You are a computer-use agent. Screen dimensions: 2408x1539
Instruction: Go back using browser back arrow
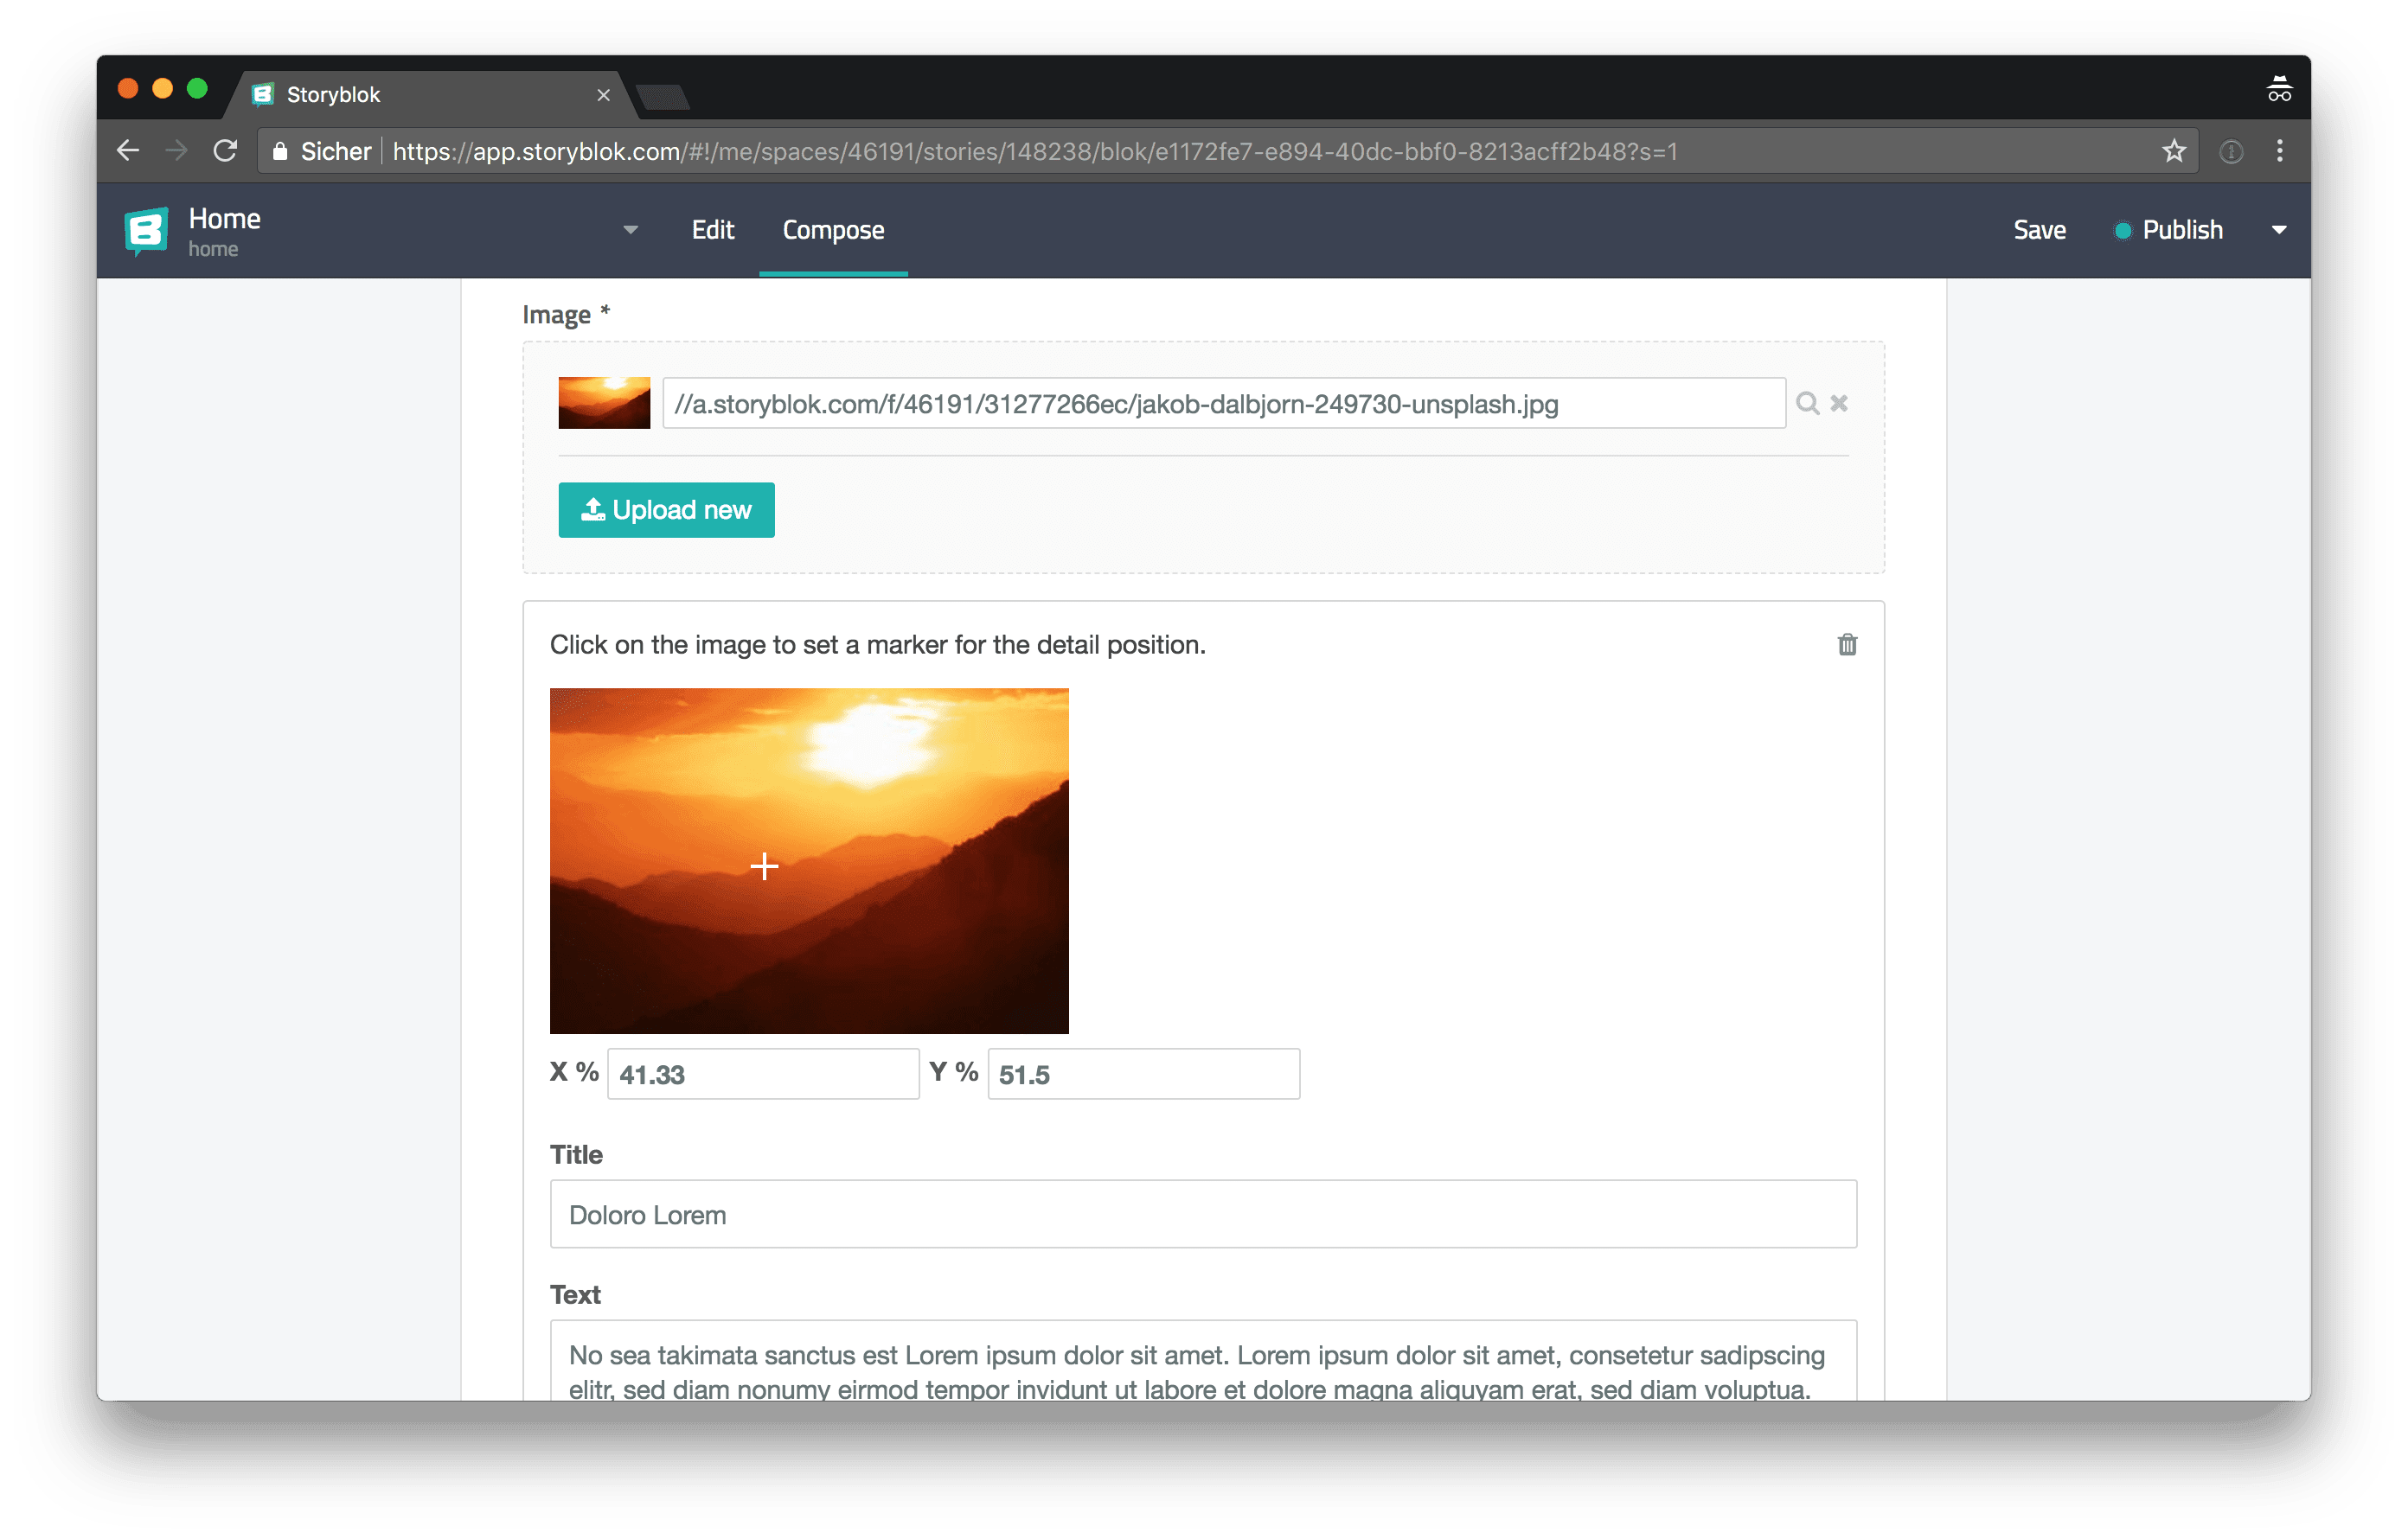128,151
